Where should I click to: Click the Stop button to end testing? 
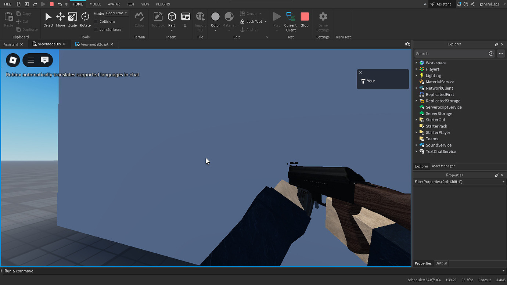pos(305,18)
